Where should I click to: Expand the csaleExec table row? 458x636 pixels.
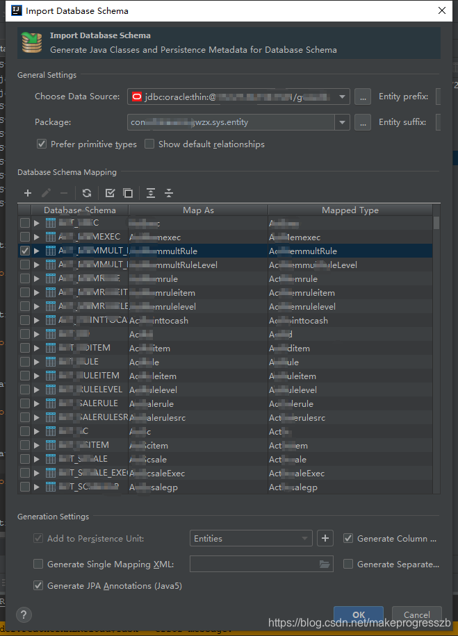[x=37, y=473]
